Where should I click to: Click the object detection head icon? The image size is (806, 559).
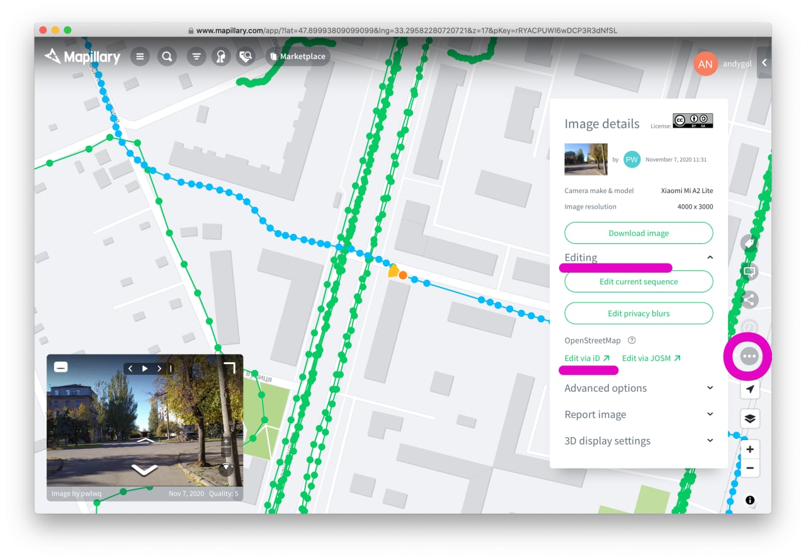pyautogui.click(x=220, y=57)
